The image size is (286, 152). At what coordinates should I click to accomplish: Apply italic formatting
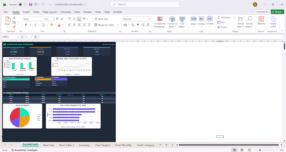pyautogui.click(x=31, y=25)
